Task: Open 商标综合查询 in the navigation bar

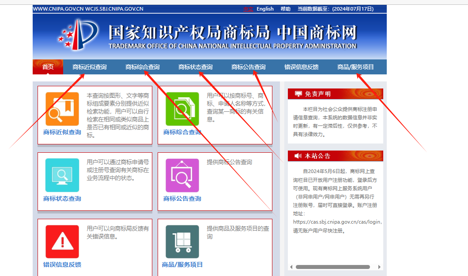Action: tap(142, 67)
